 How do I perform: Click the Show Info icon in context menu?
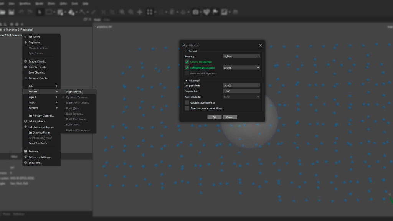coord(25,163)
